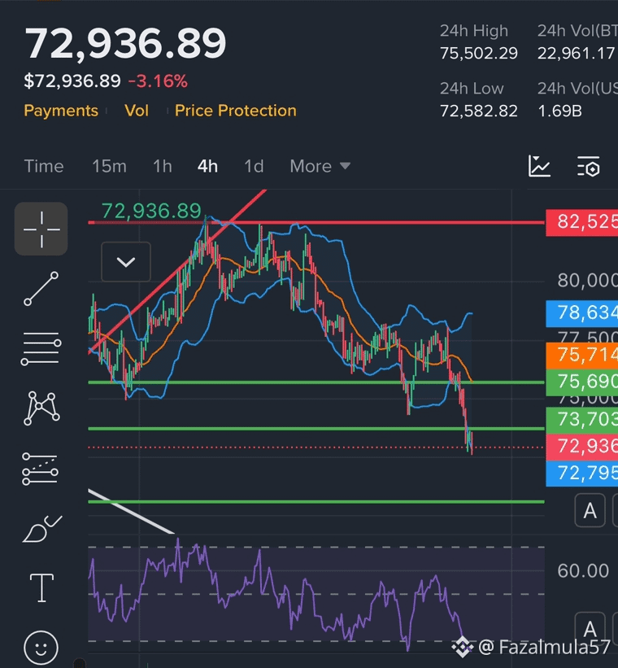The height and width of the screenshot is (668, 618).
Task: Click the red 82,525 resistance price label
Action: pyautogui.click(x=581, y=222)
